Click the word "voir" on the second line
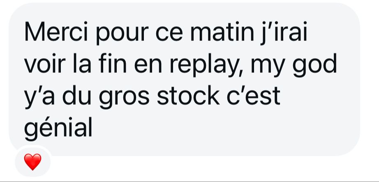Screen dimensions: 379x182 click(x=45, y=64)
